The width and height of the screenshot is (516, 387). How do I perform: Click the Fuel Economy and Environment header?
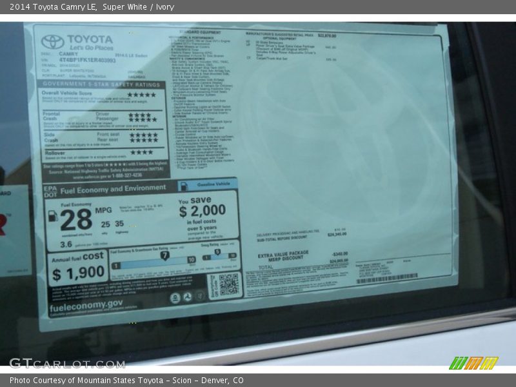(x=113, y=190)
